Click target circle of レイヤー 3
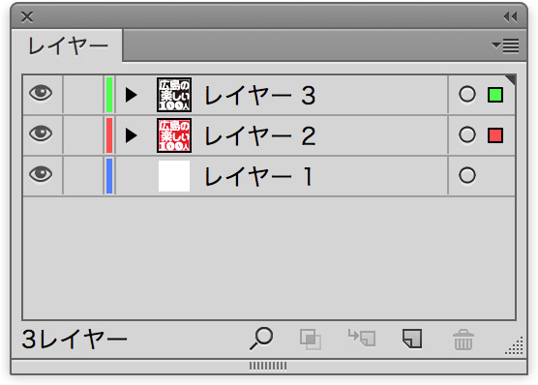Image resolution: width=538 pixels, height=385 pixels. pos(467,95)
